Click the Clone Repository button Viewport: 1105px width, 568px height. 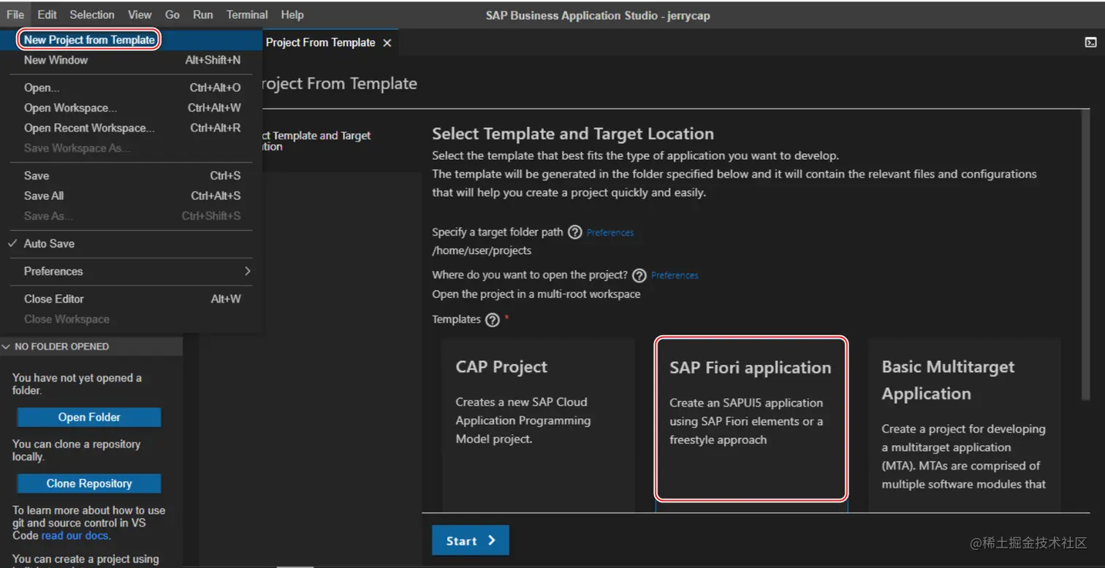(x=89, y=483)
